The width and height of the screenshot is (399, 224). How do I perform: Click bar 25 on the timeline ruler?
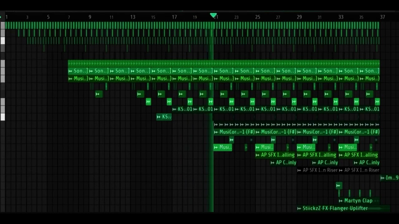pos(257,17)
